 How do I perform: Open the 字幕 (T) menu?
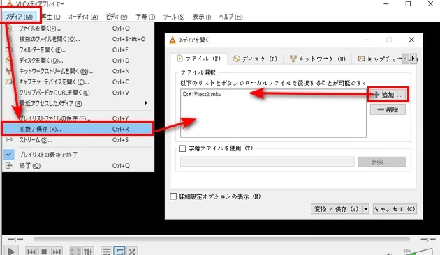coord(145,17)
